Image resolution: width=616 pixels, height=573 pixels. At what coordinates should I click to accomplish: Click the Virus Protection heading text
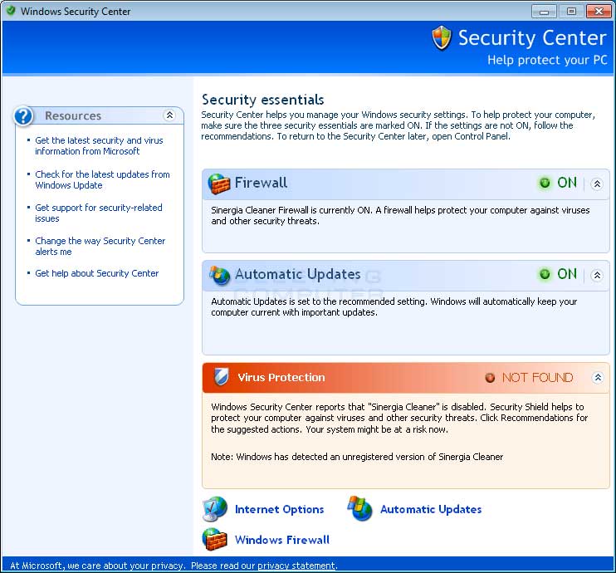(281, 377)
